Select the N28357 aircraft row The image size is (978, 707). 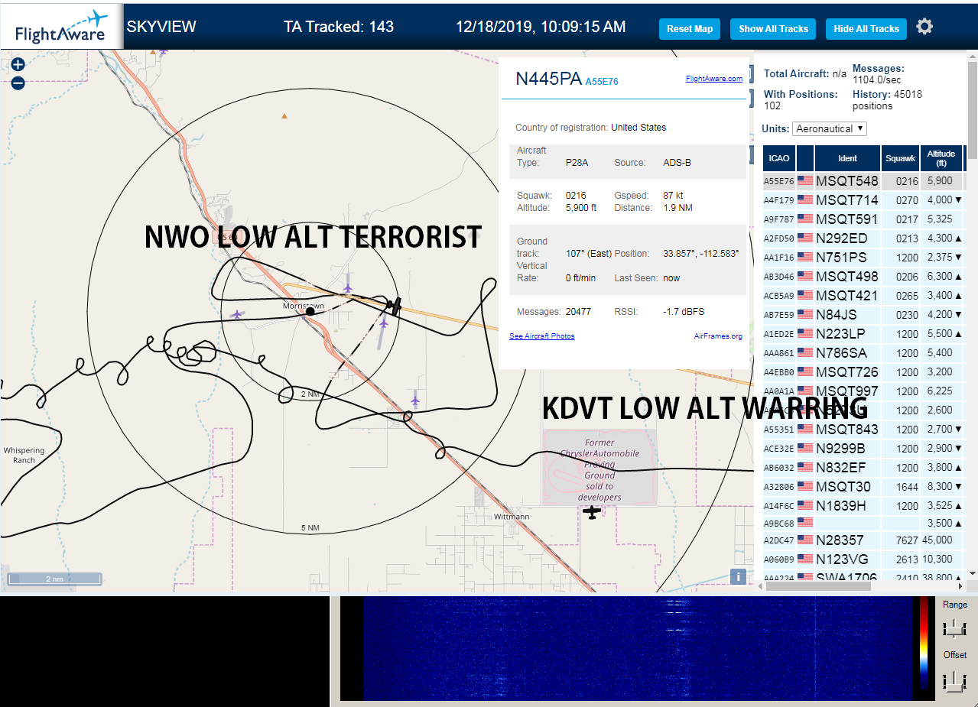863,540
